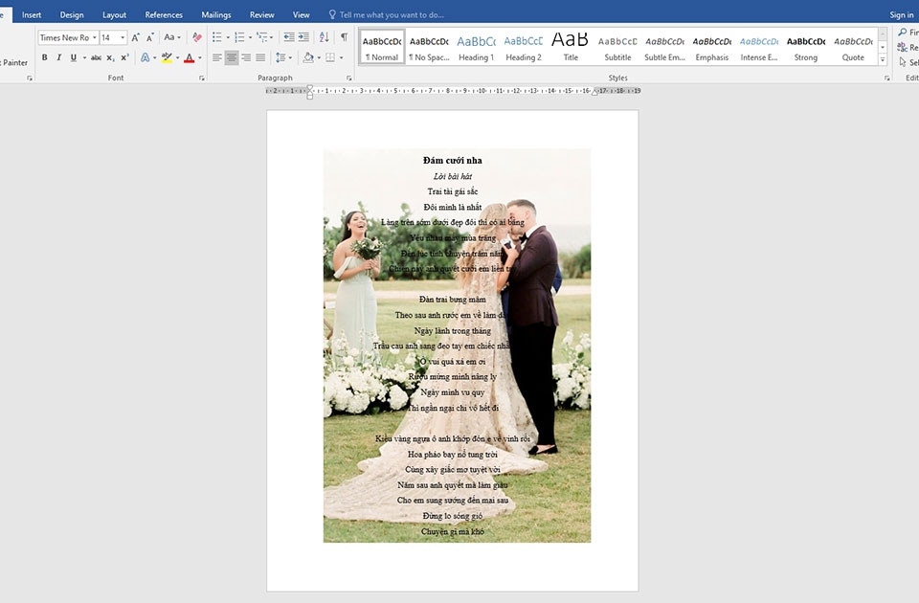
Task: Toggle bold formatting
Action: pos(44,57)
